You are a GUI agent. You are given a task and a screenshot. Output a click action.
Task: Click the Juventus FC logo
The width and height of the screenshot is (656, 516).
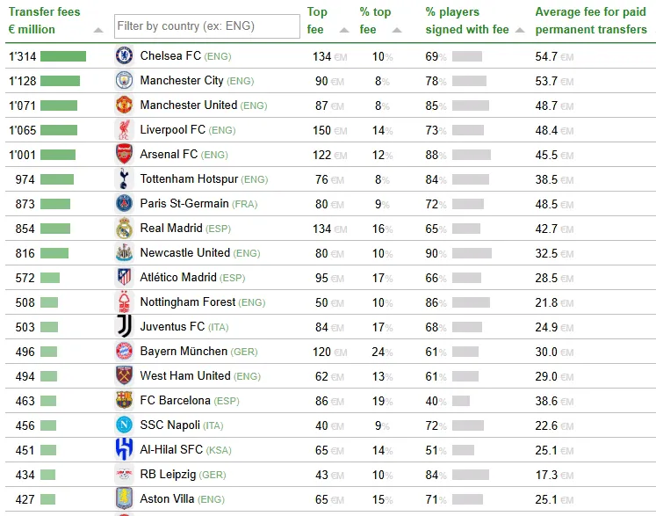[124, 327]
